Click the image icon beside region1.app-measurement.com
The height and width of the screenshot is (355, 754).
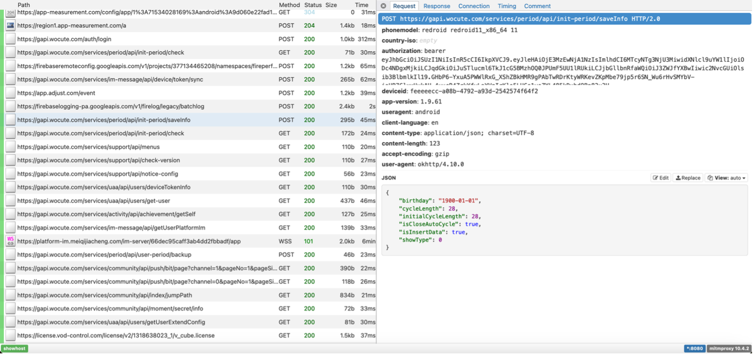click(10, 26)
